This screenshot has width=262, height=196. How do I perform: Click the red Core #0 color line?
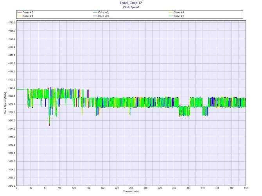point(20,12)
